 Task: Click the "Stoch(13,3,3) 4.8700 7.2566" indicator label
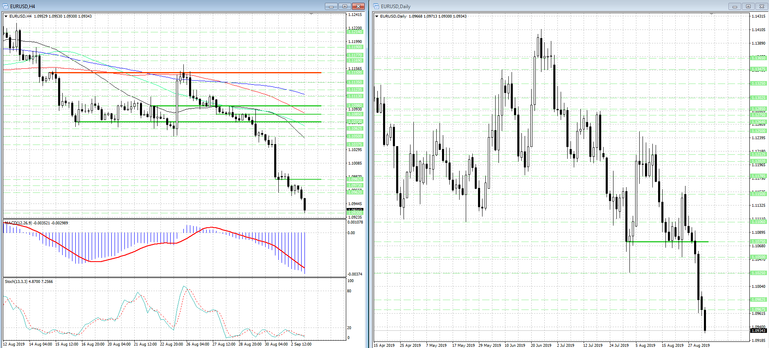[x=29, y=282]
